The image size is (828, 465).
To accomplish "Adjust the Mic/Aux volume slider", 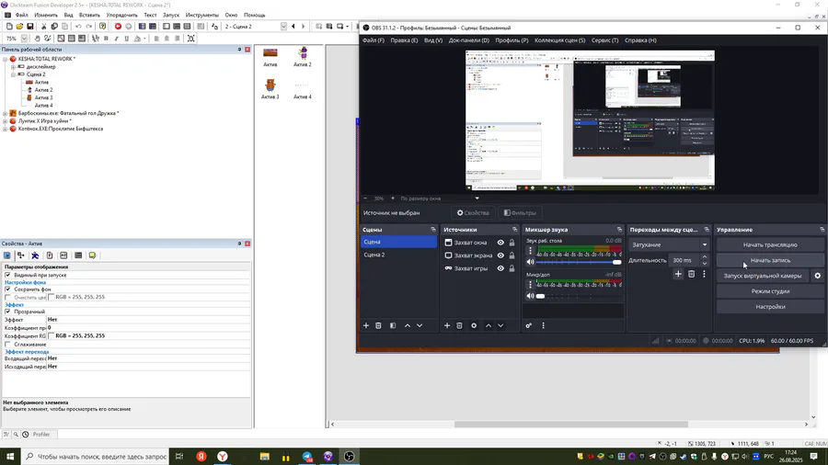I will pos(580,296).
